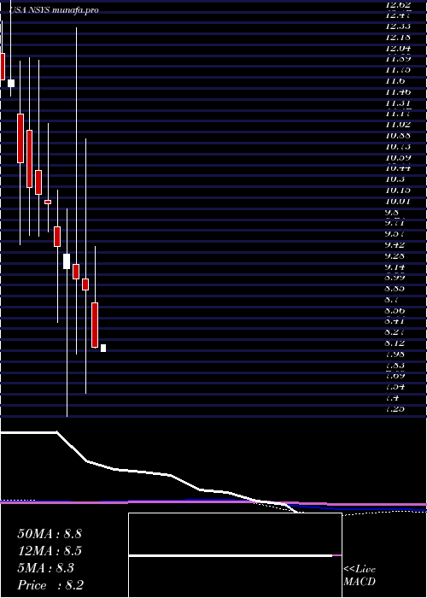Click the 50MA : 8.8 indicator text
The image size is (427, 598).
[50, 534]
